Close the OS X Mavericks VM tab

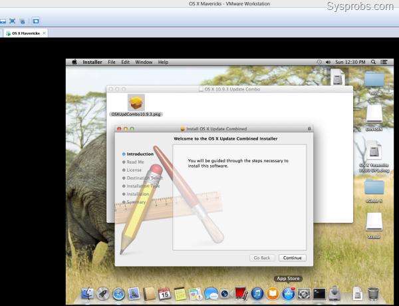coord(45,33)
